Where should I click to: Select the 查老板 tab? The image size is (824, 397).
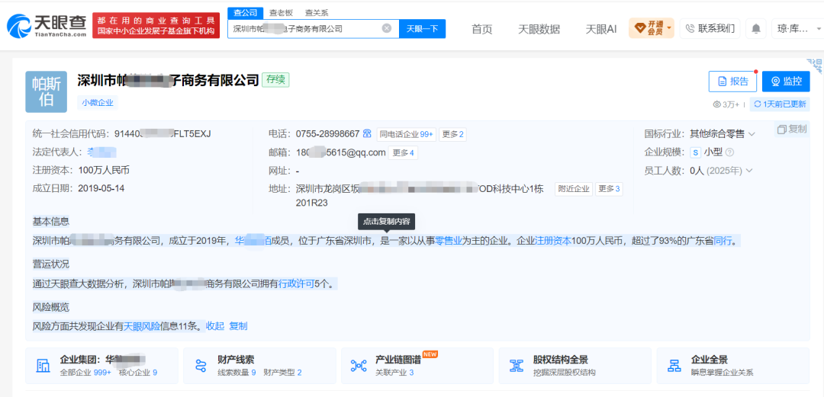tap(281, 13)
